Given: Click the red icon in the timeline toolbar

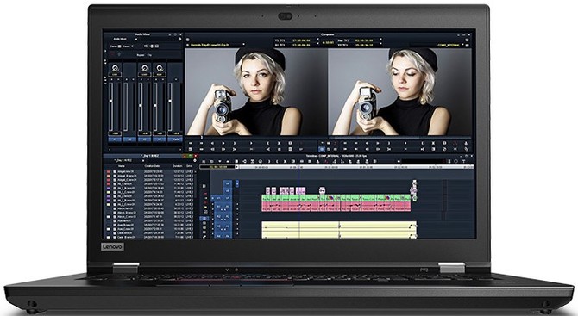Looking at the screenshot, I should 325,161.
